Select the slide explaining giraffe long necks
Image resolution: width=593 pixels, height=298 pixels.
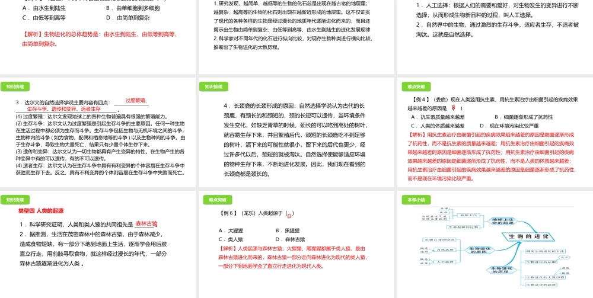click(296, 132)
